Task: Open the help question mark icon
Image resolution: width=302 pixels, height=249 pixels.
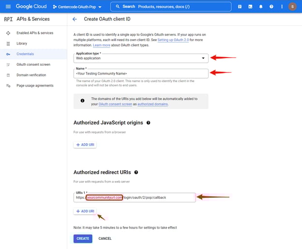Action: [272, 7]
